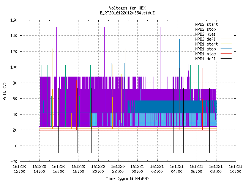Click the Voltages for MEX chart title
243x182 pixels.
[127, 8]
